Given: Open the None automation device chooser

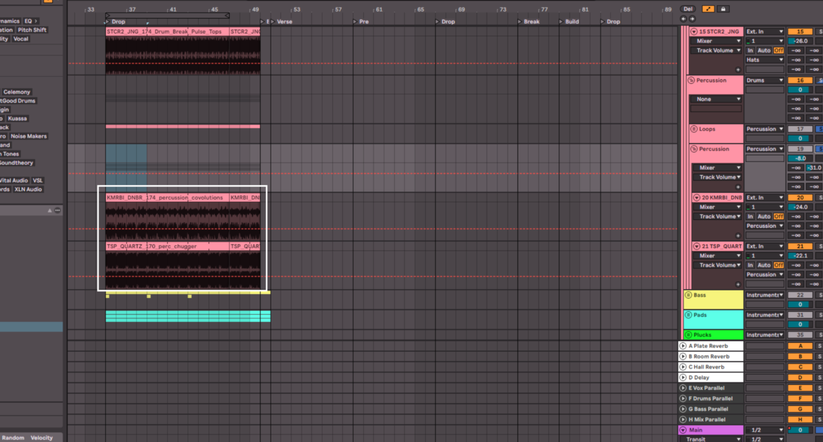Looking at the screenshot, I should click(x=716, y=99).
